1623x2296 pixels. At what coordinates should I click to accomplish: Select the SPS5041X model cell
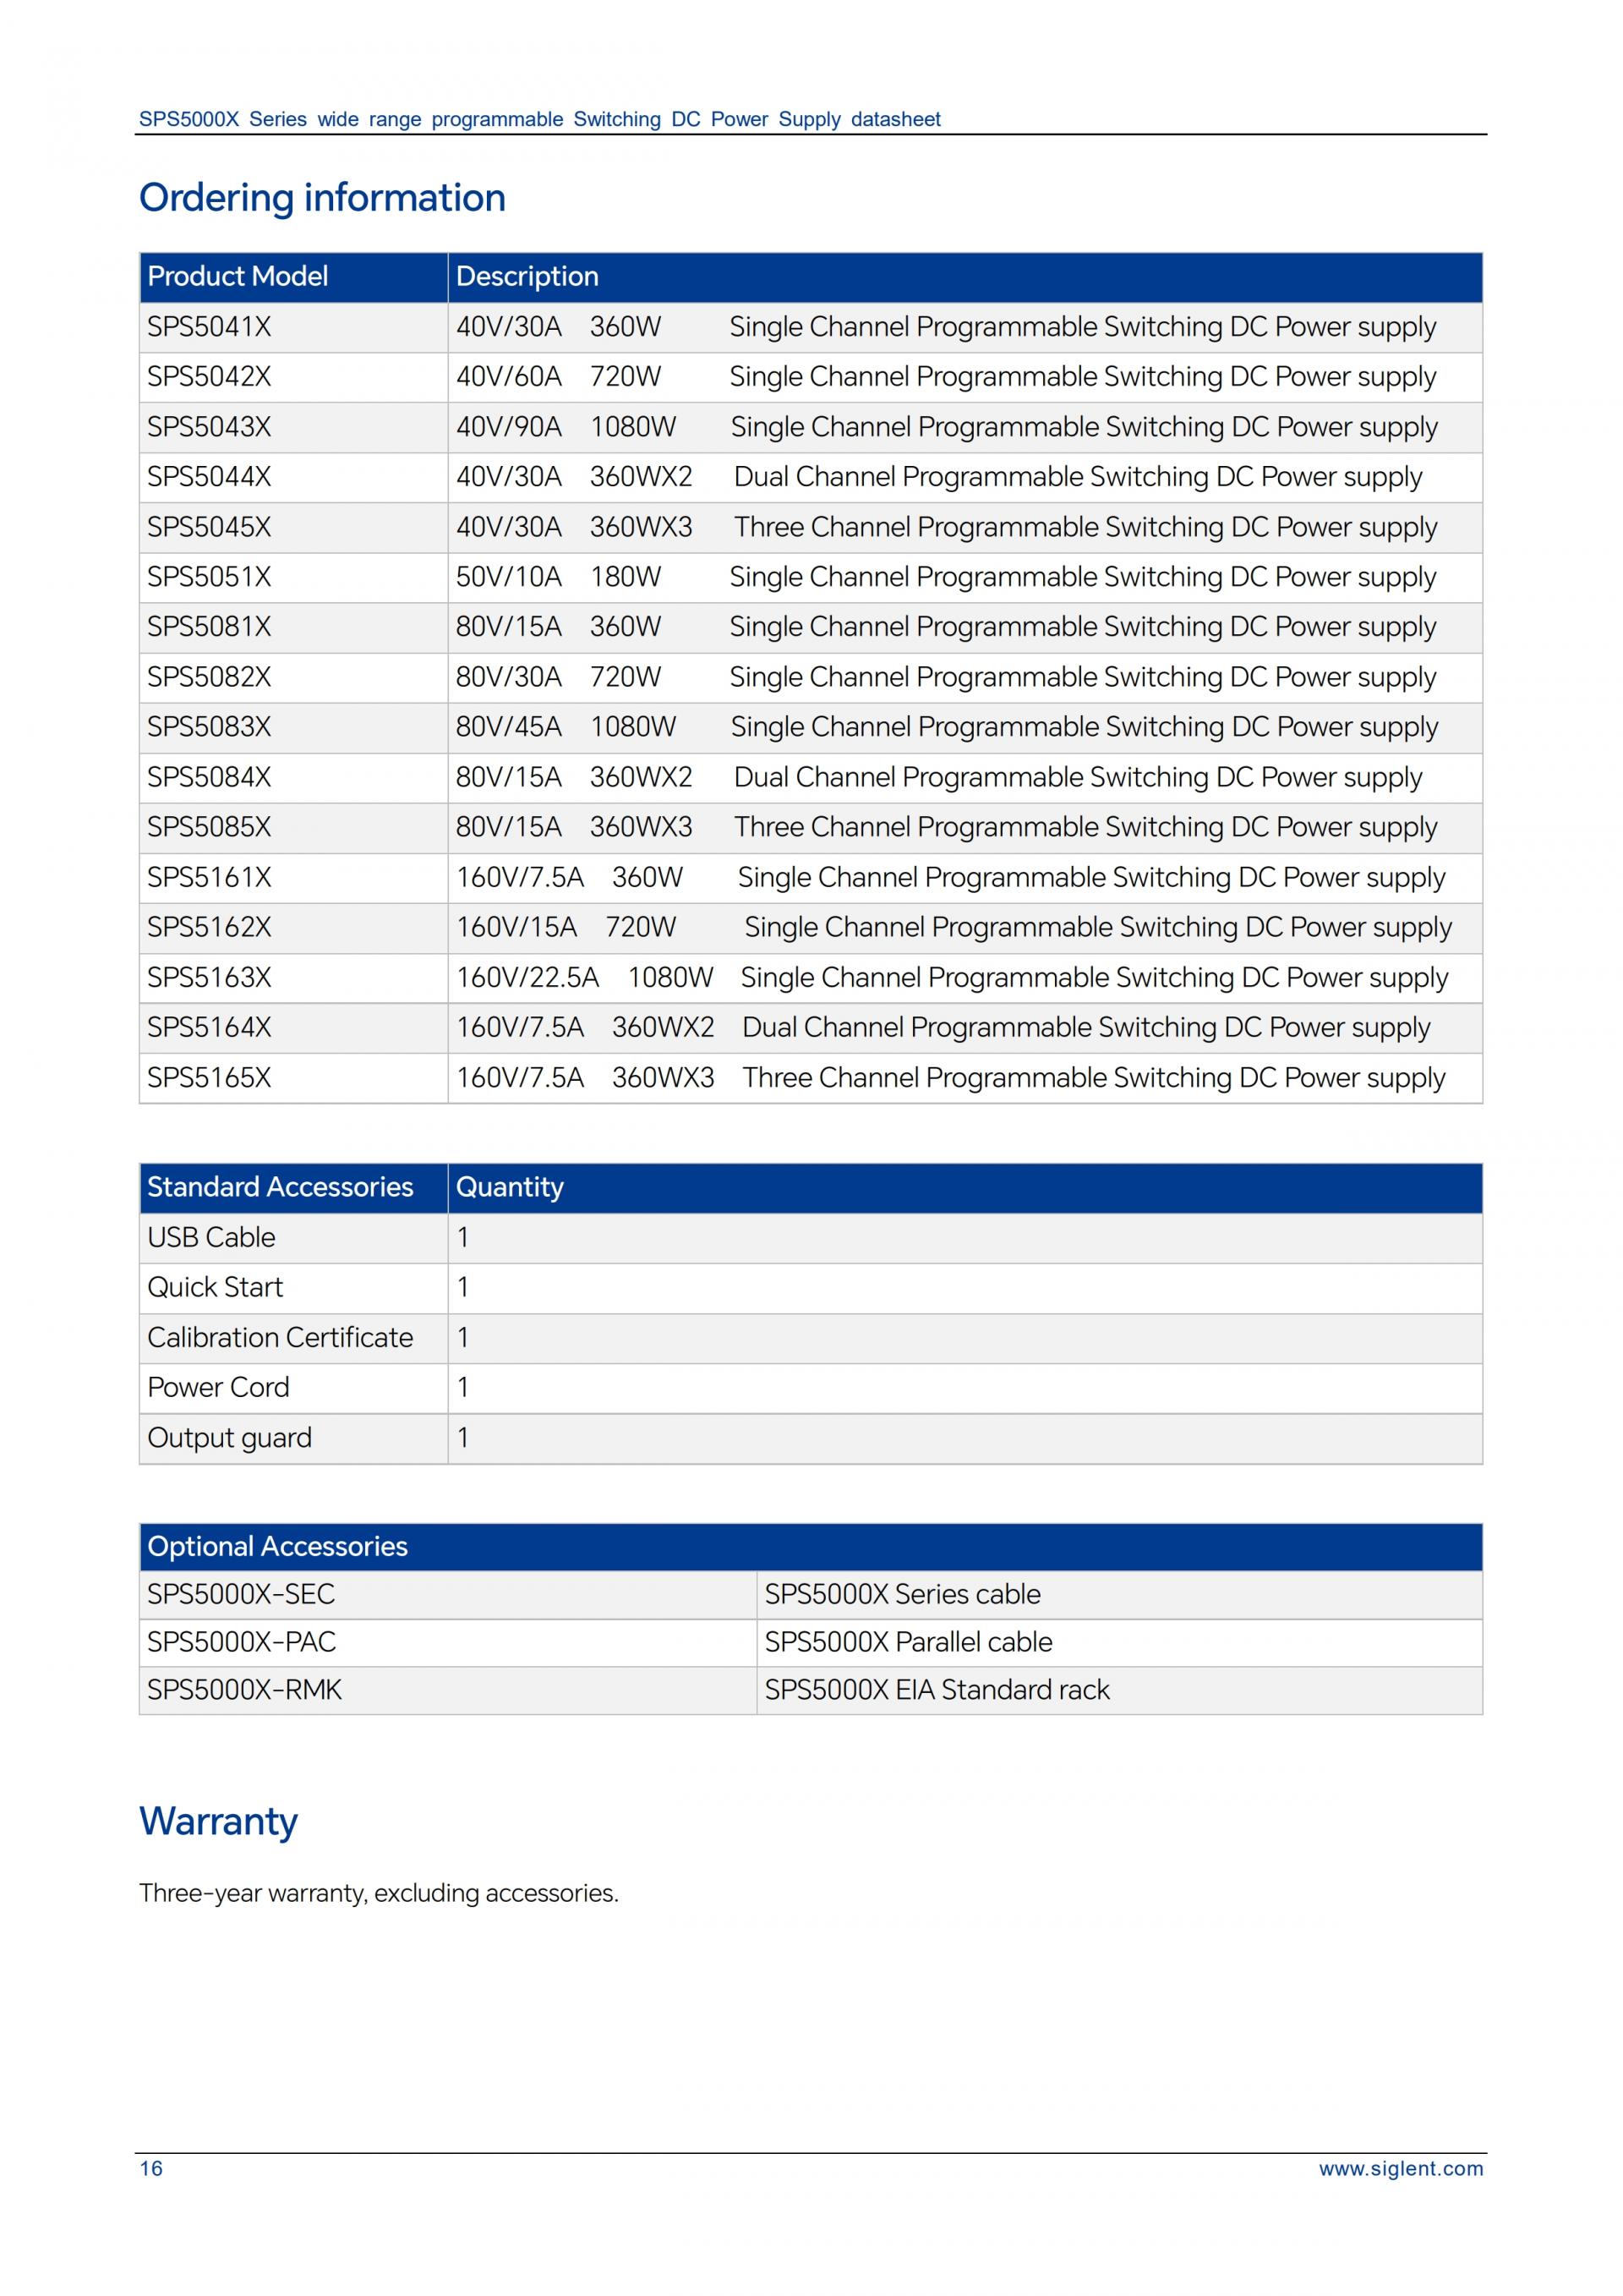tap(209, 327)
